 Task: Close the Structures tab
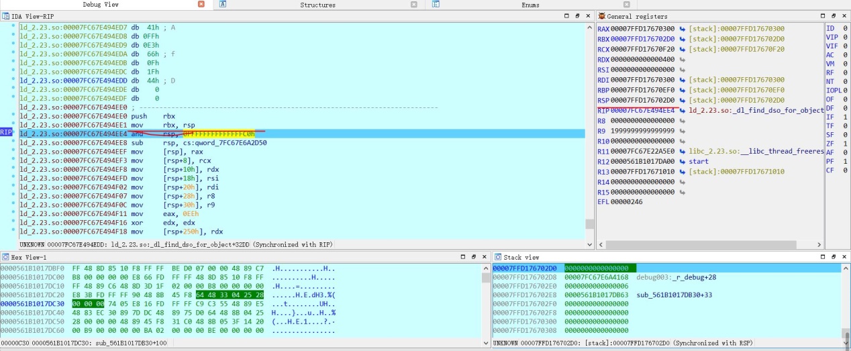click(x=414, y=5)
